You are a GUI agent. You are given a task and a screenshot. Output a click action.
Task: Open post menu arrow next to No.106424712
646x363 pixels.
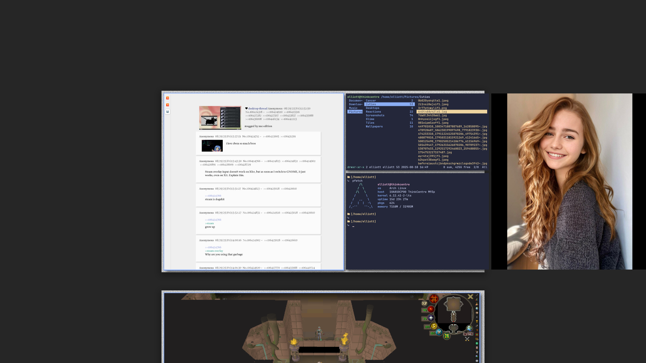[x=260, y=136]
